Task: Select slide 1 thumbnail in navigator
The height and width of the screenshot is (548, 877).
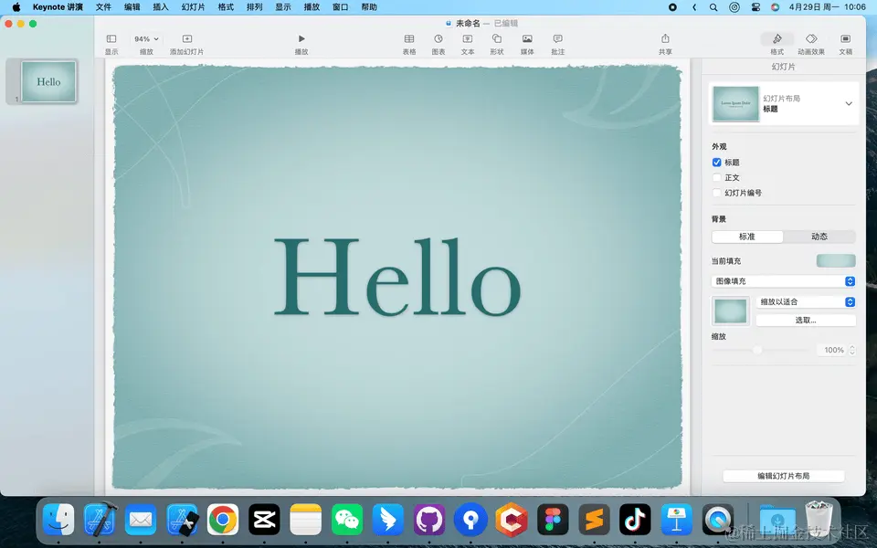Action: click(48, 81)
